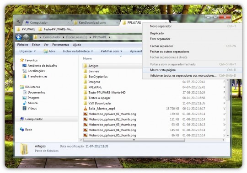The width and height of the screenshot is (247, 173).
Task: Open Favoritos in the sidebar
Action: click(29, 60)
